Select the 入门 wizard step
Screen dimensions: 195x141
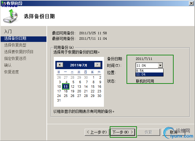(x=8, y=32)
